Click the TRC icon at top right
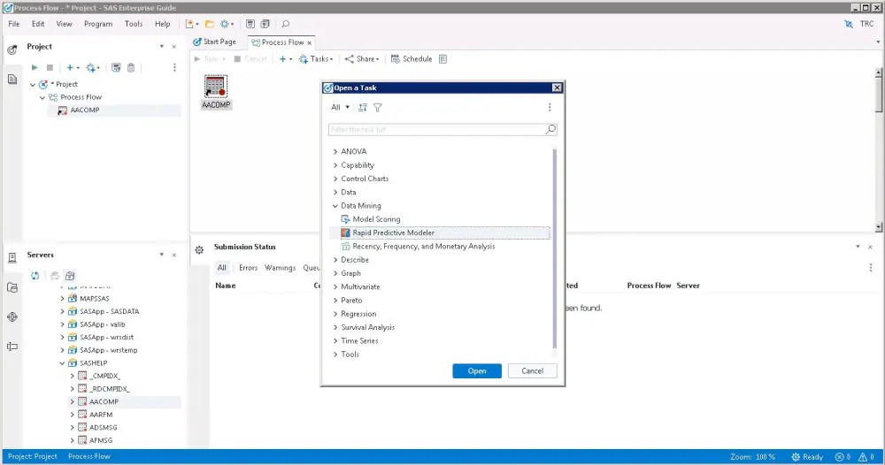The image size is (885, 465). [x=849, y=24]
